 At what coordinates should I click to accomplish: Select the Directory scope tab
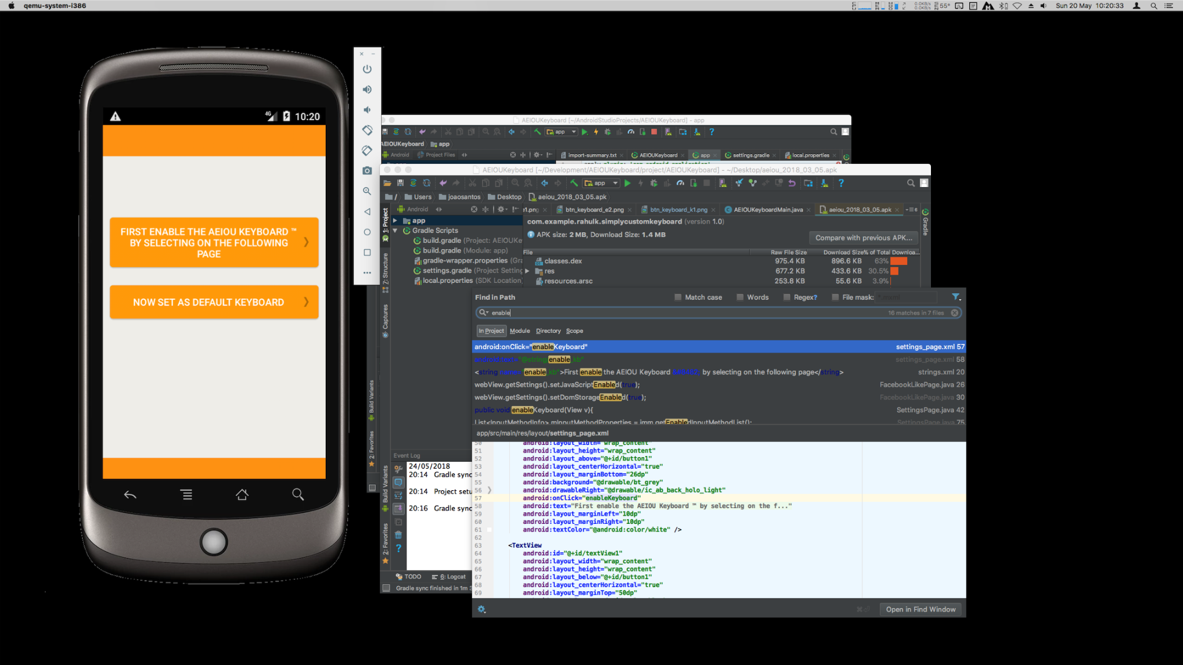548,331
